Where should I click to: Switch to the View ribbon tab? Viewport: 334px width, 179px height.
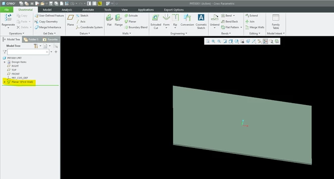tap(124, 10)
